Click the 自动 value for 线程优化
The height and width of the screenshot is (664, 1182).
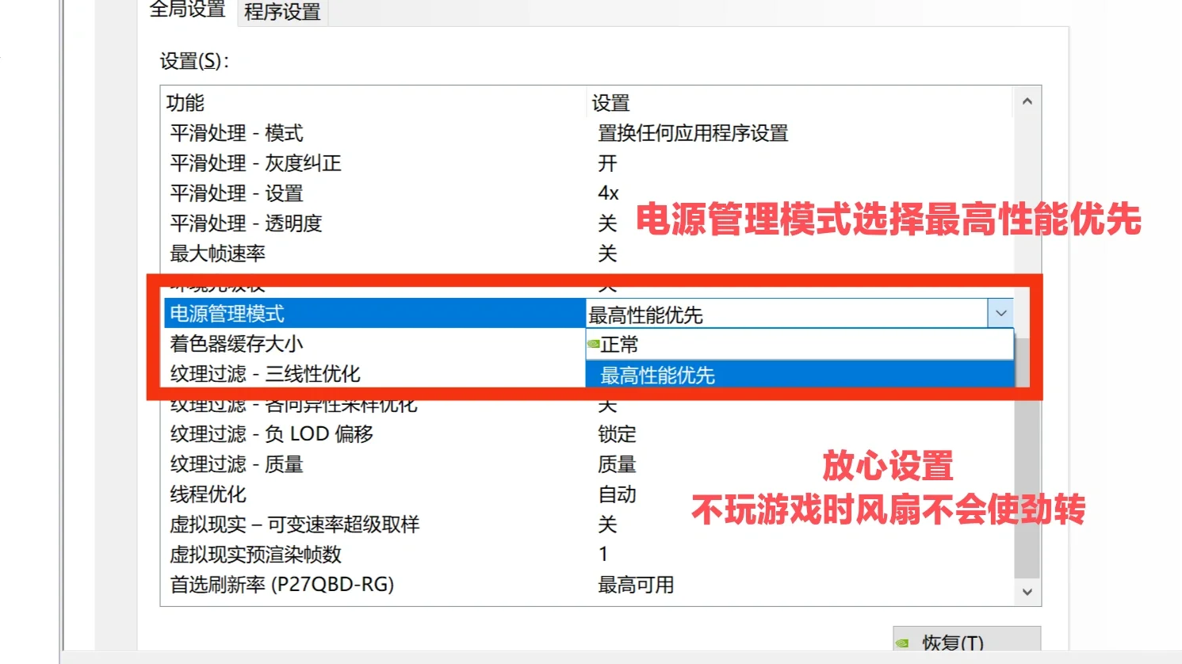(x=617, y=494)
